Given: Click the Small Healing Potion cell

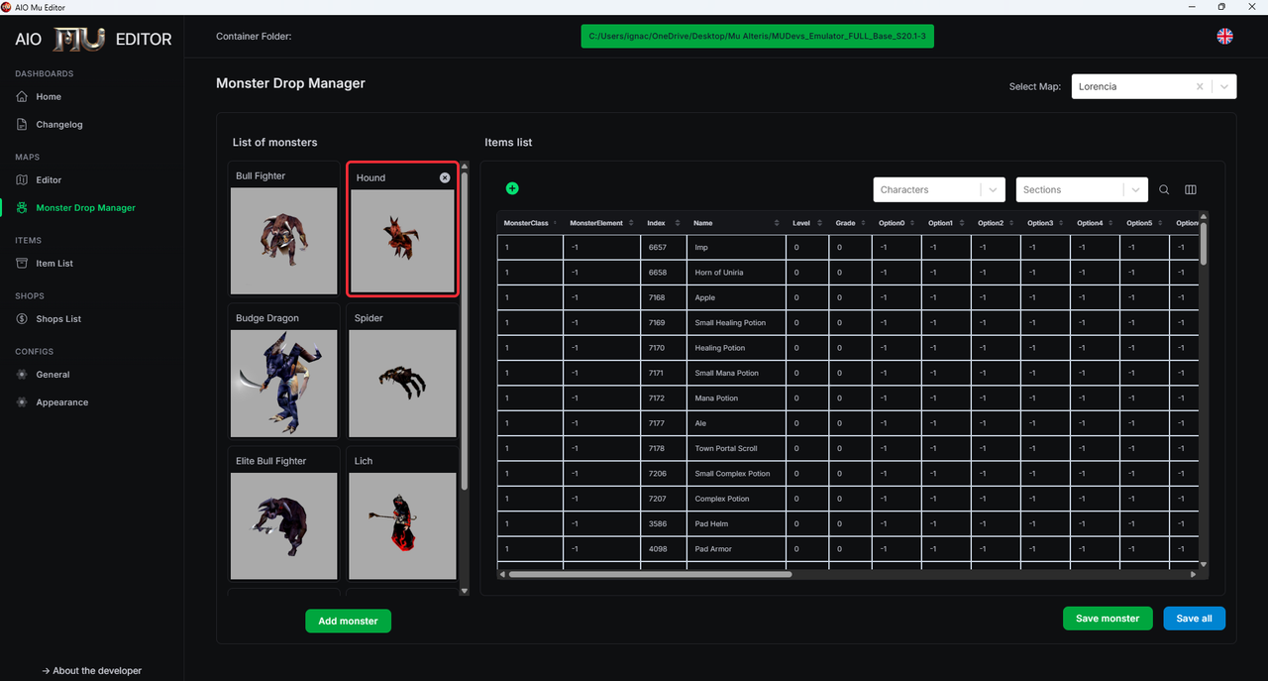Looking at the screenshot, I should pos(737,323).
